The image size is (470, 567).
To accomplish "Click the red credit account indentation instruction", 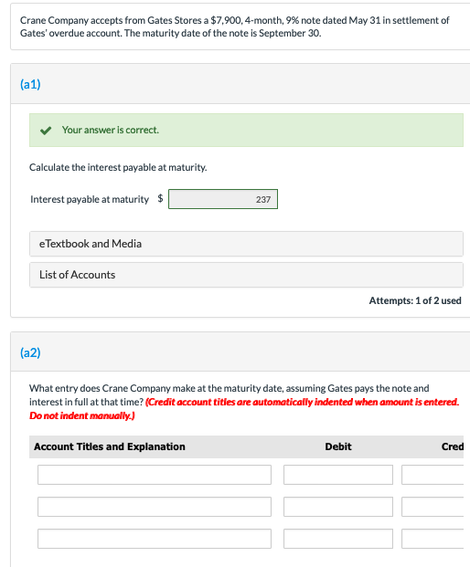I will pos(244,409).
